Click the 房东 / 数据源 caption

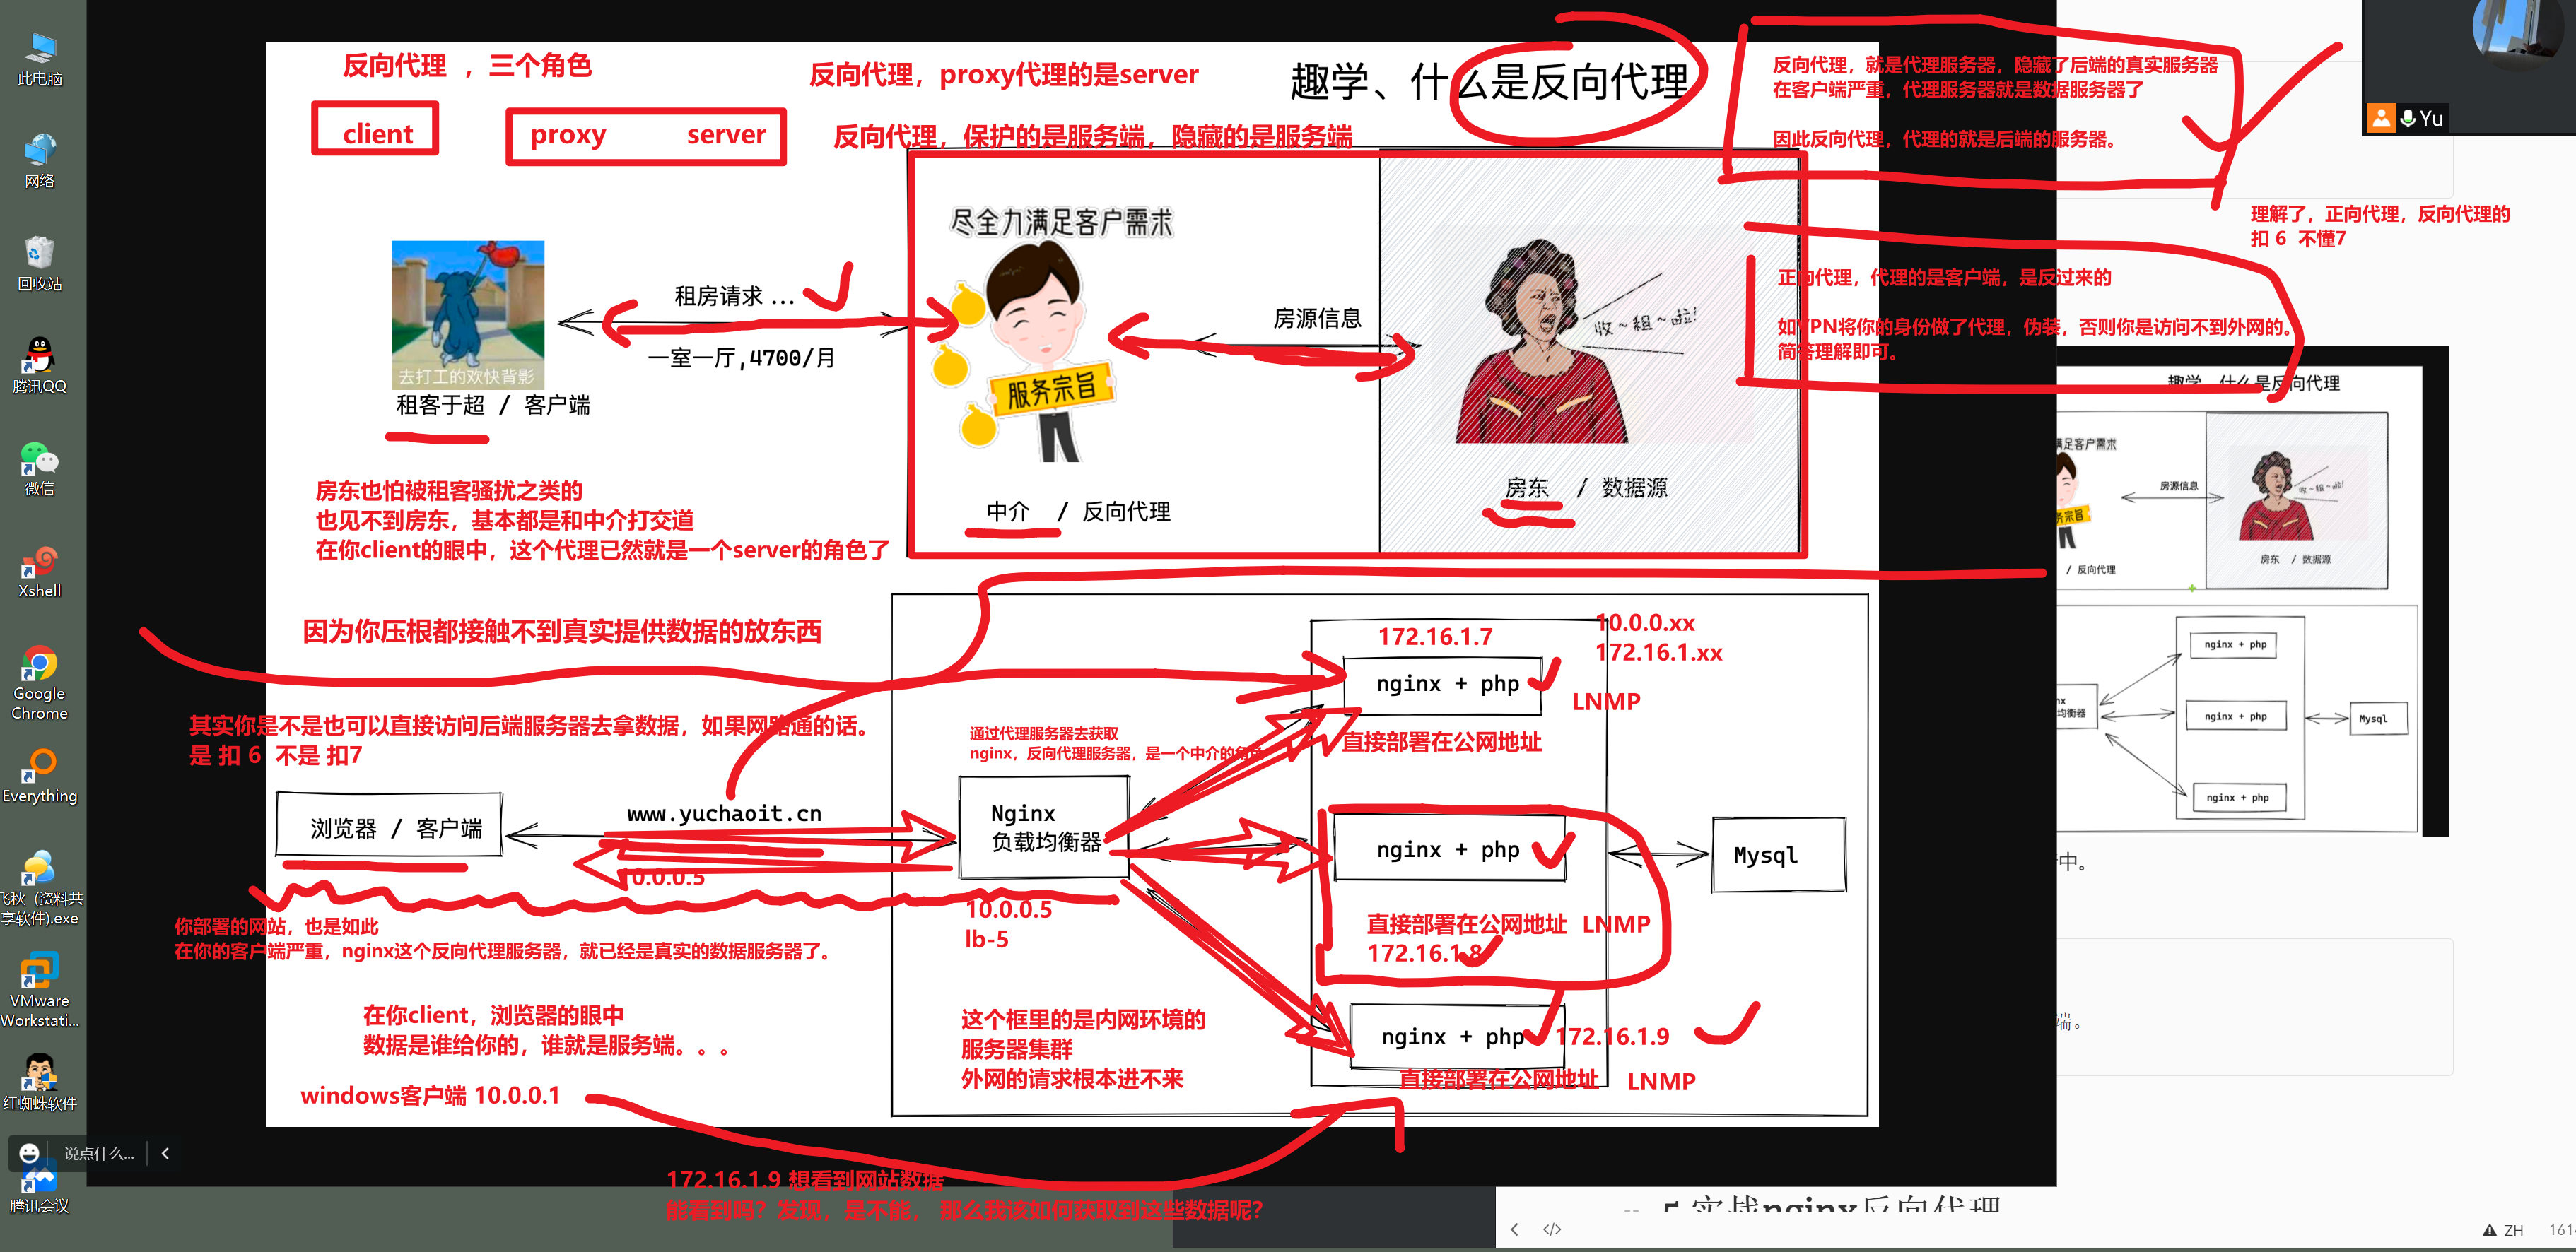click(x=1586, y=488)
